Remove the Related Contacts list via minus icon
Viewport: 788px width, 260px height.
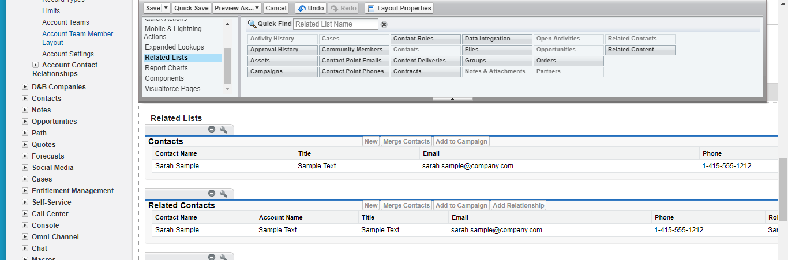[x=212, y=194]
